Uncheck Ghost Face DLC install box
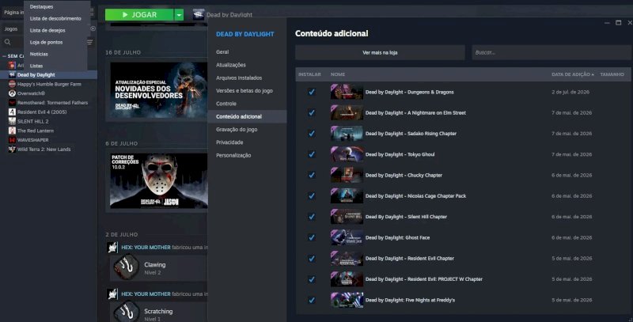Viewport: 633px width, 322px height. point(311,237)
